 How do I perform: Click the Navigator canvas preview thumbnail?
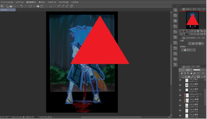192,20
